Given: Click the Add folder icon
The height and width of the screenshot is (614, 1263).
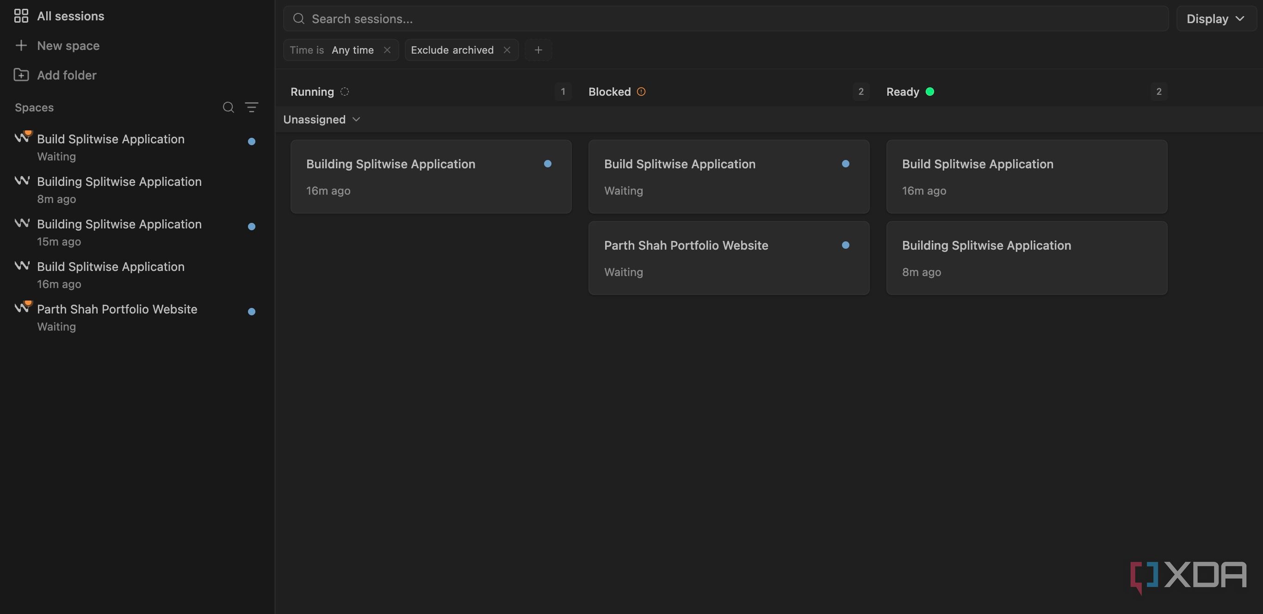Looking at the screenshot, I should tap(21, 75).
